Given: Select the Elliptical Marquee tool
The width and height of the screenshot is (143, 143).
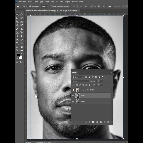Looking at the screenshot, I should (x=22, y=15).
